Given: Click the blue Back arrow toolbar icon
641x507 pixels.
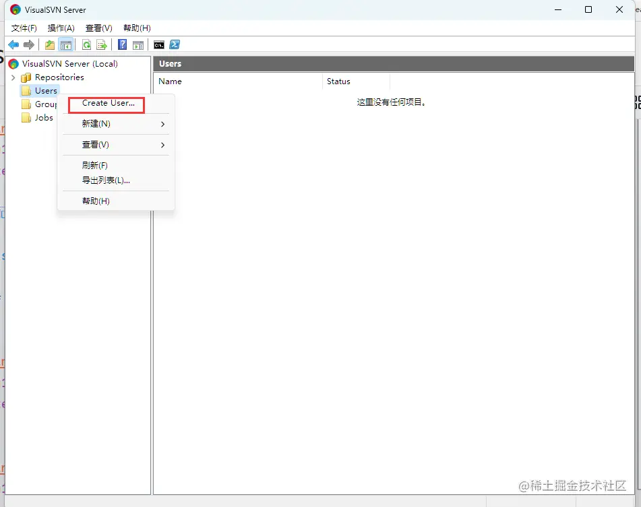Looking at the screenshot, I should coord(13,45).
